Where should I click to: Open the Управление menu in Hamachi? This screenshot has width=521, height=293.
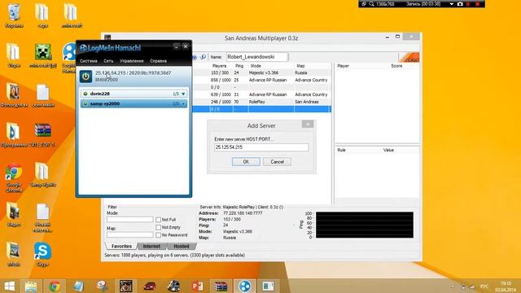(132, 61)
